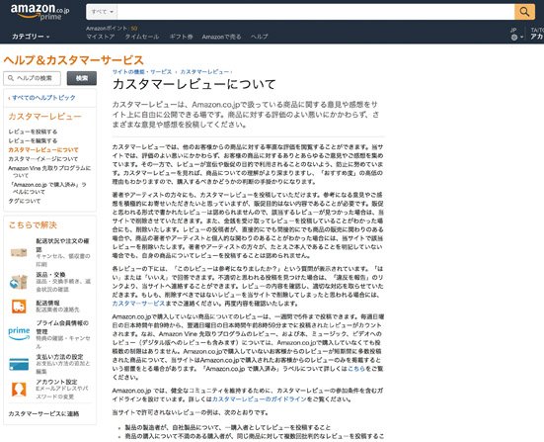
Task: Open the account settings person icon
Action: (x=19, y=390)
